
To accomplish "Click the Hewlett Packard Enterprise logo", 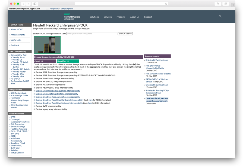I will [x=72, y=17].
